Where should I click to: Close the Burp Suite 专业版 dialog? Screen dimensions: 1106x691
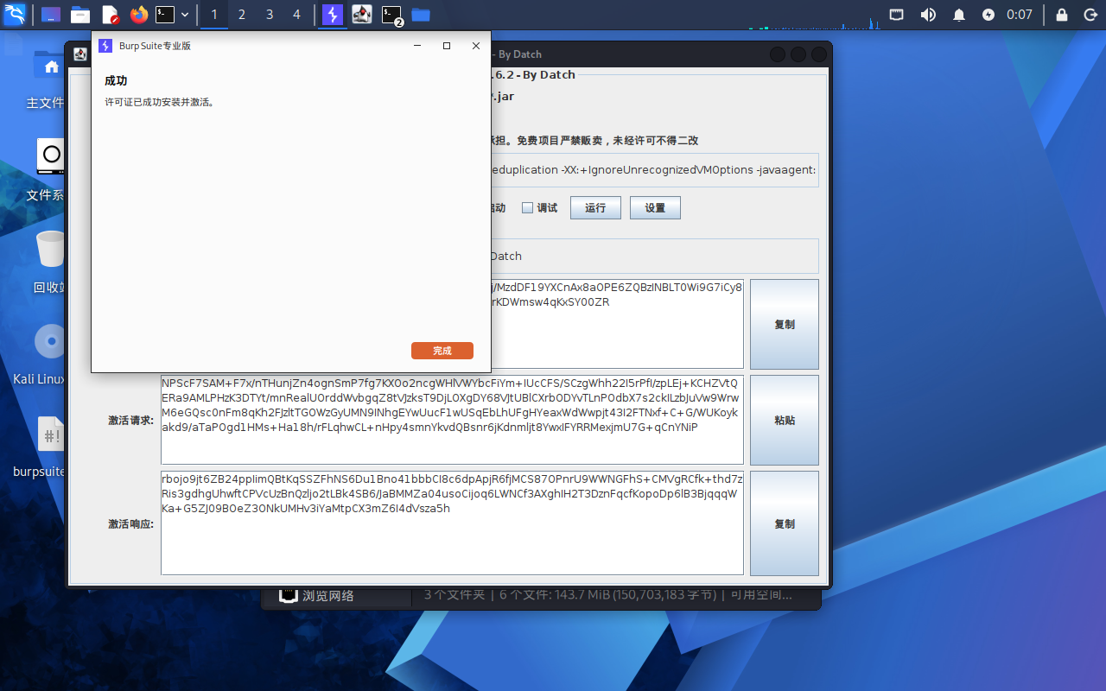[x=476, y=46]
